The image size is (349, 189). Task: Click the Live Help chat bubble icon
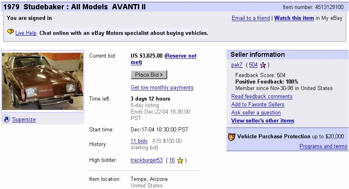click(x=11, y=32)
